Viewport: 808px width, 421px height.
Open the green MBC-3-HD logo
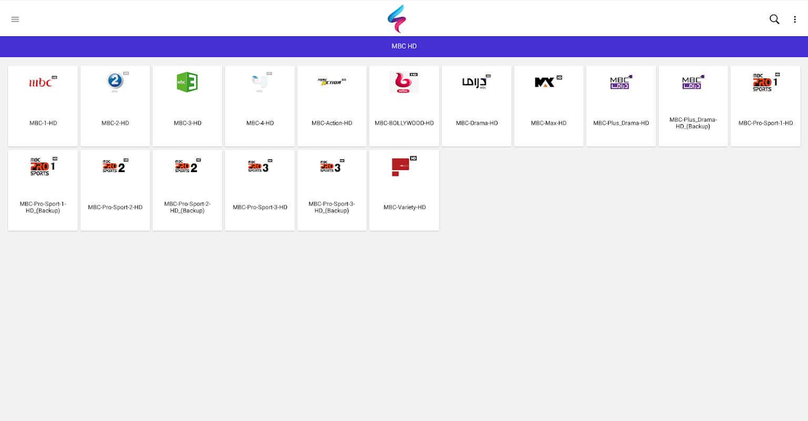pos(187,82)
